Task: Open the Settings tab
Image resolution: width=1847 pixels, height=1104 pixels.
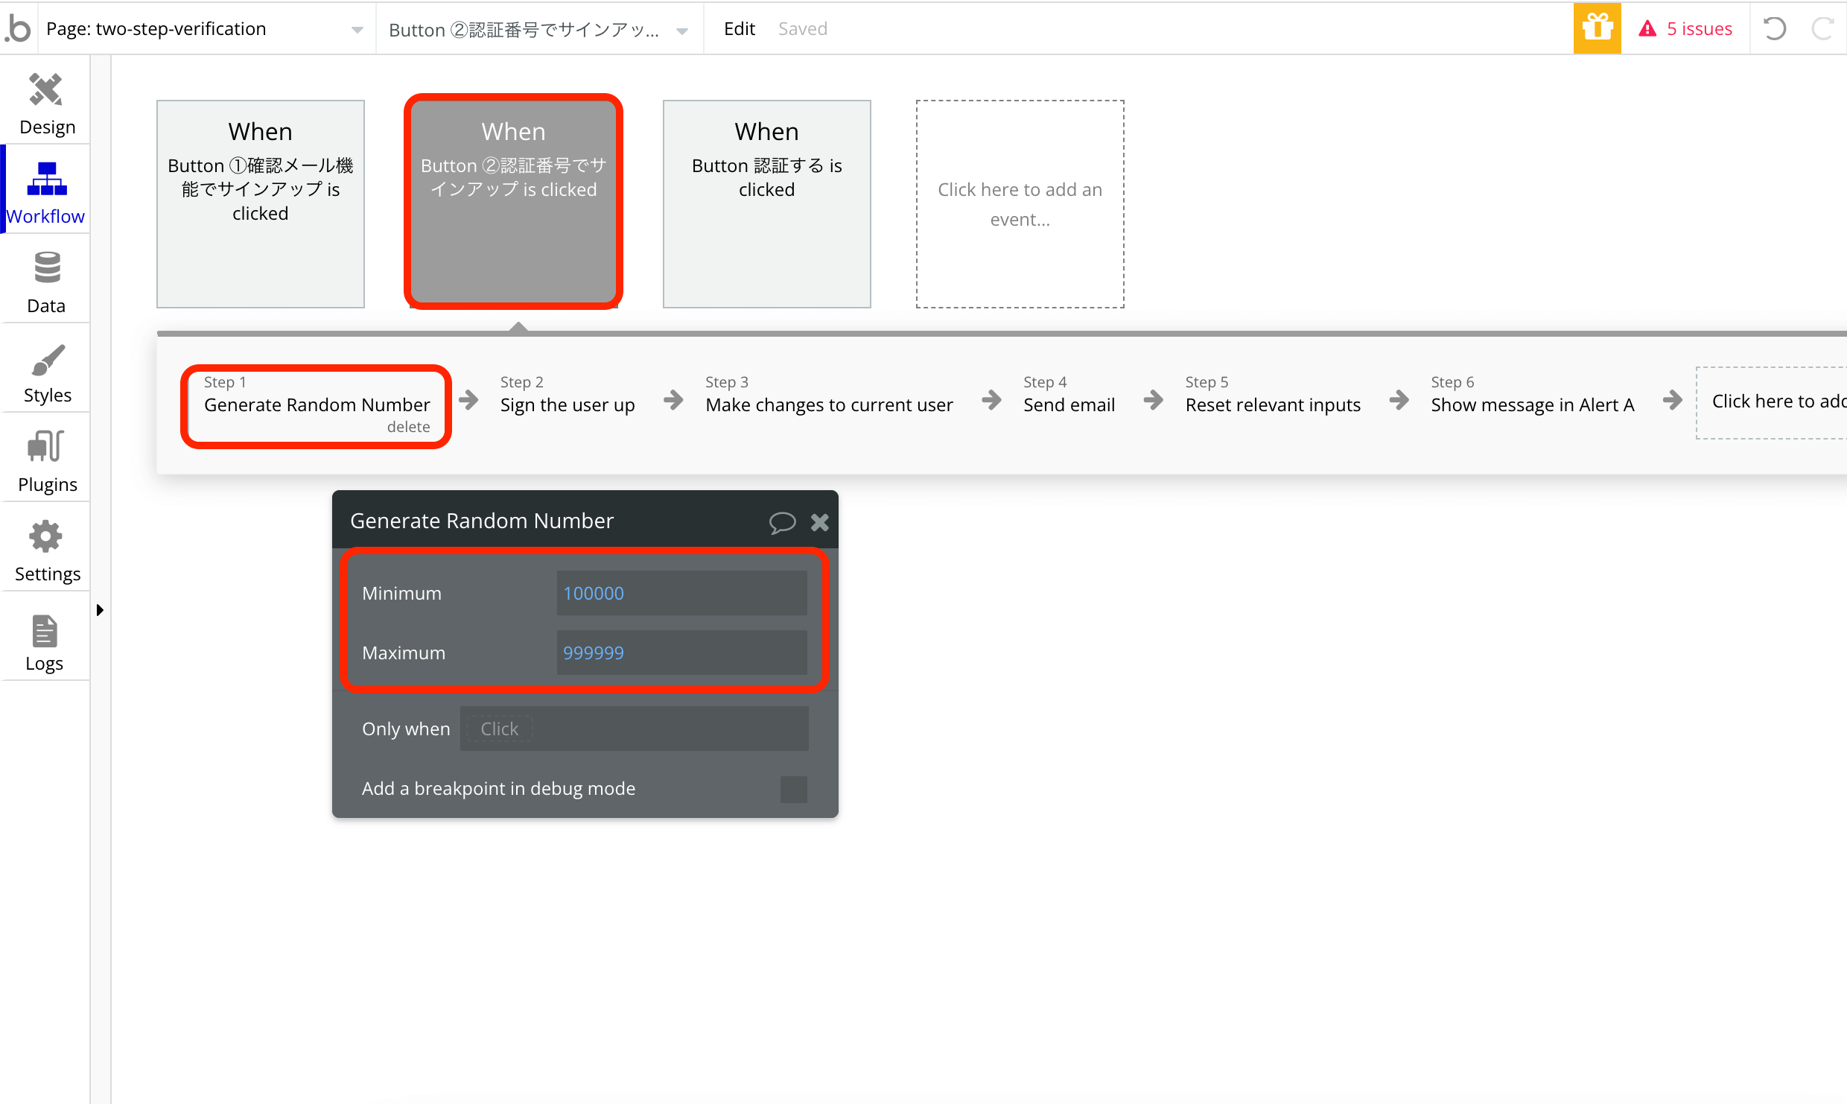Action: point(46,550)
